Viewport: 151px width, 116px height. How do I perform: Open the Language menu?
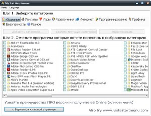(14, 7)
